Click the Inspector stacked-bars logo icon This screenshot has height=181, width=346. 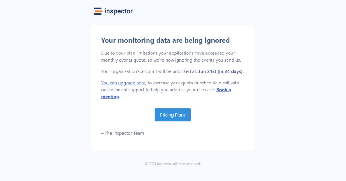(98, 11)
